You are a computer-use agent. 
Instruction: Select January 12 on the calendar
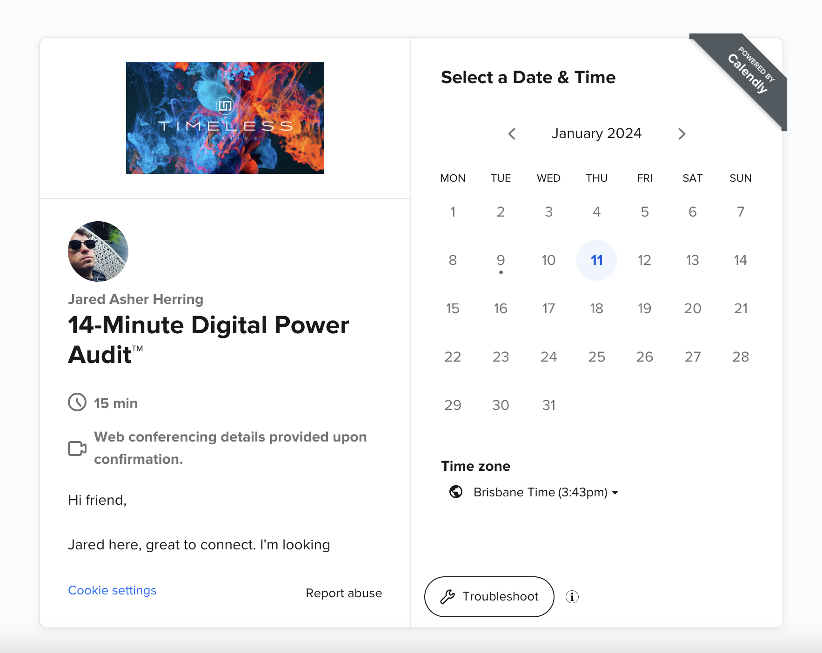pos(645,260)
